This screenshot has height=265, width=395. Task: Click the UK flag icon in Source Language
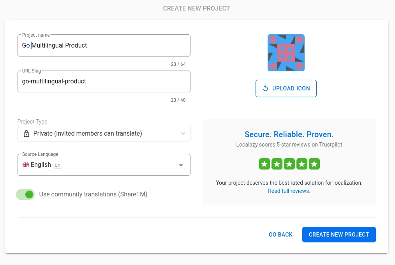pos(26,165)
